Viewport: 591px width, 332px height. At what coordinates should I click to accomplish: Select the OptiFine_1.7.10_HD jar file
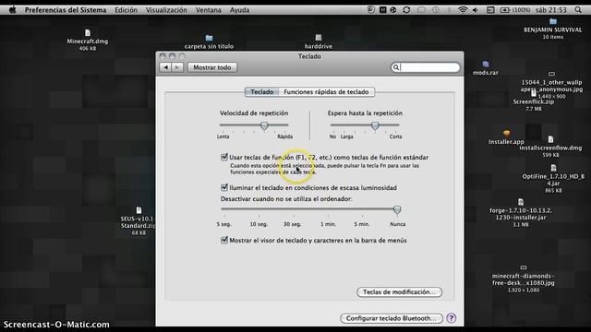coord(553,179)
